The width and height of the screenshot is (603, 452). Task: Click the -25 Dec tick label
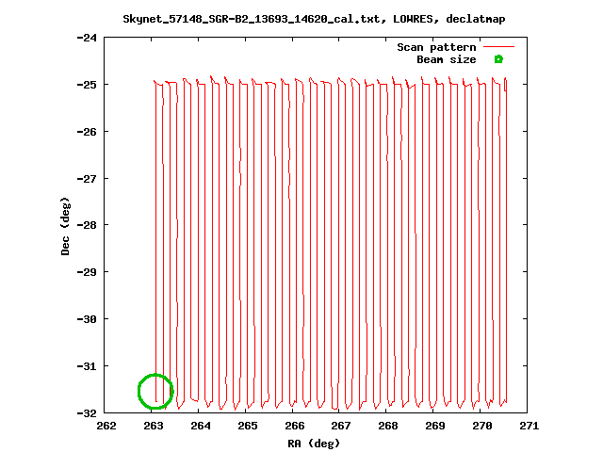(x=87, y=85)
